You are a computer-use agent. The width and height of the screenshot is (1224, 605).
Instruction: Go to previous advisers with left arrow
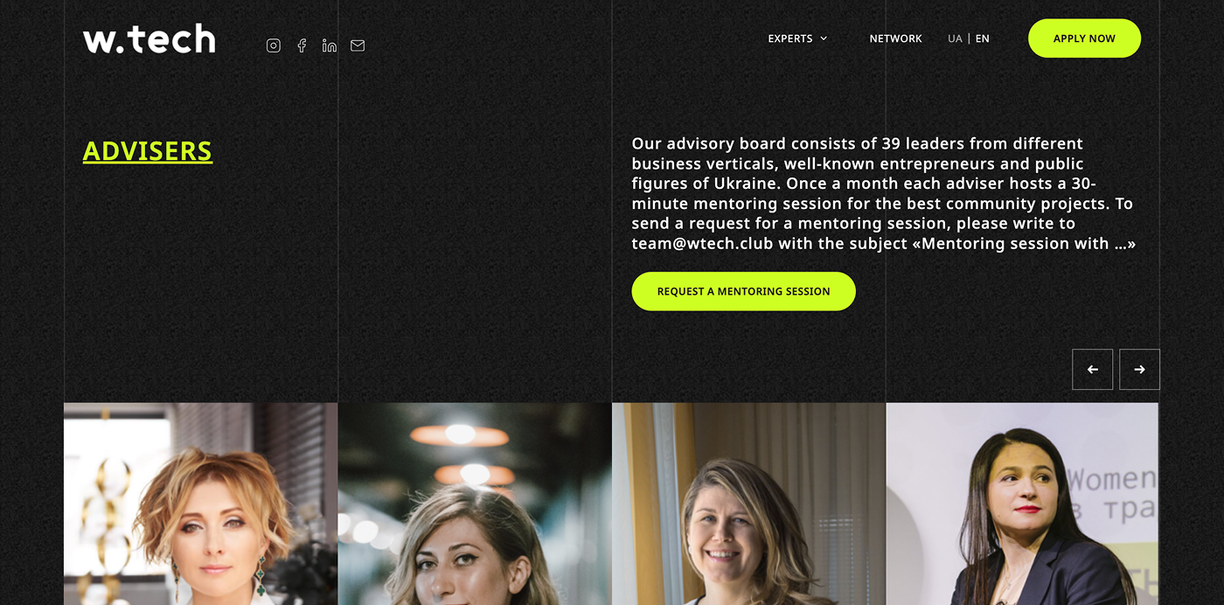coord(1093,369)
